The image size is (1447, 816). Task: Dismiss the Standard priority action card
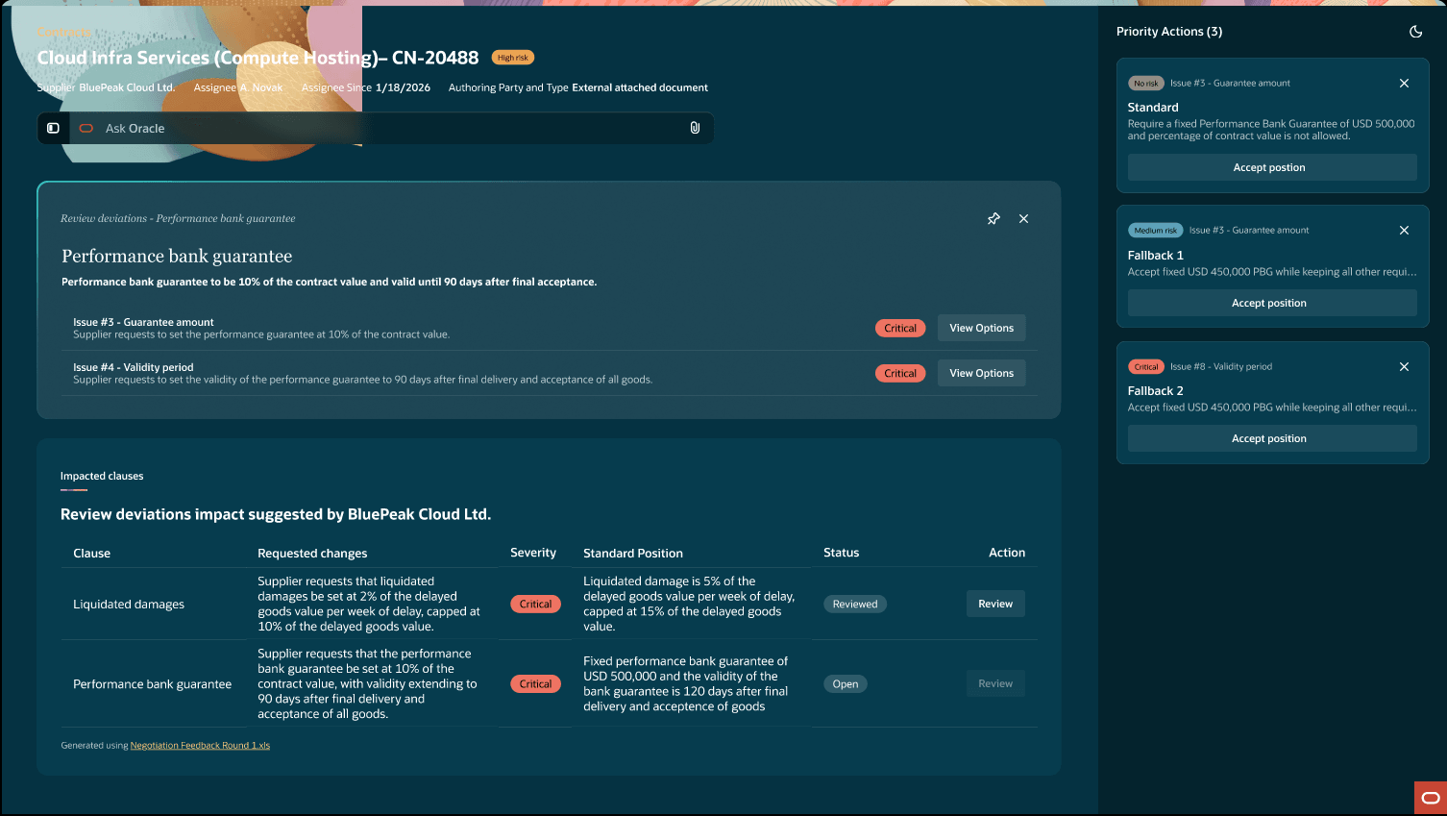click(x=1404, y=84)
